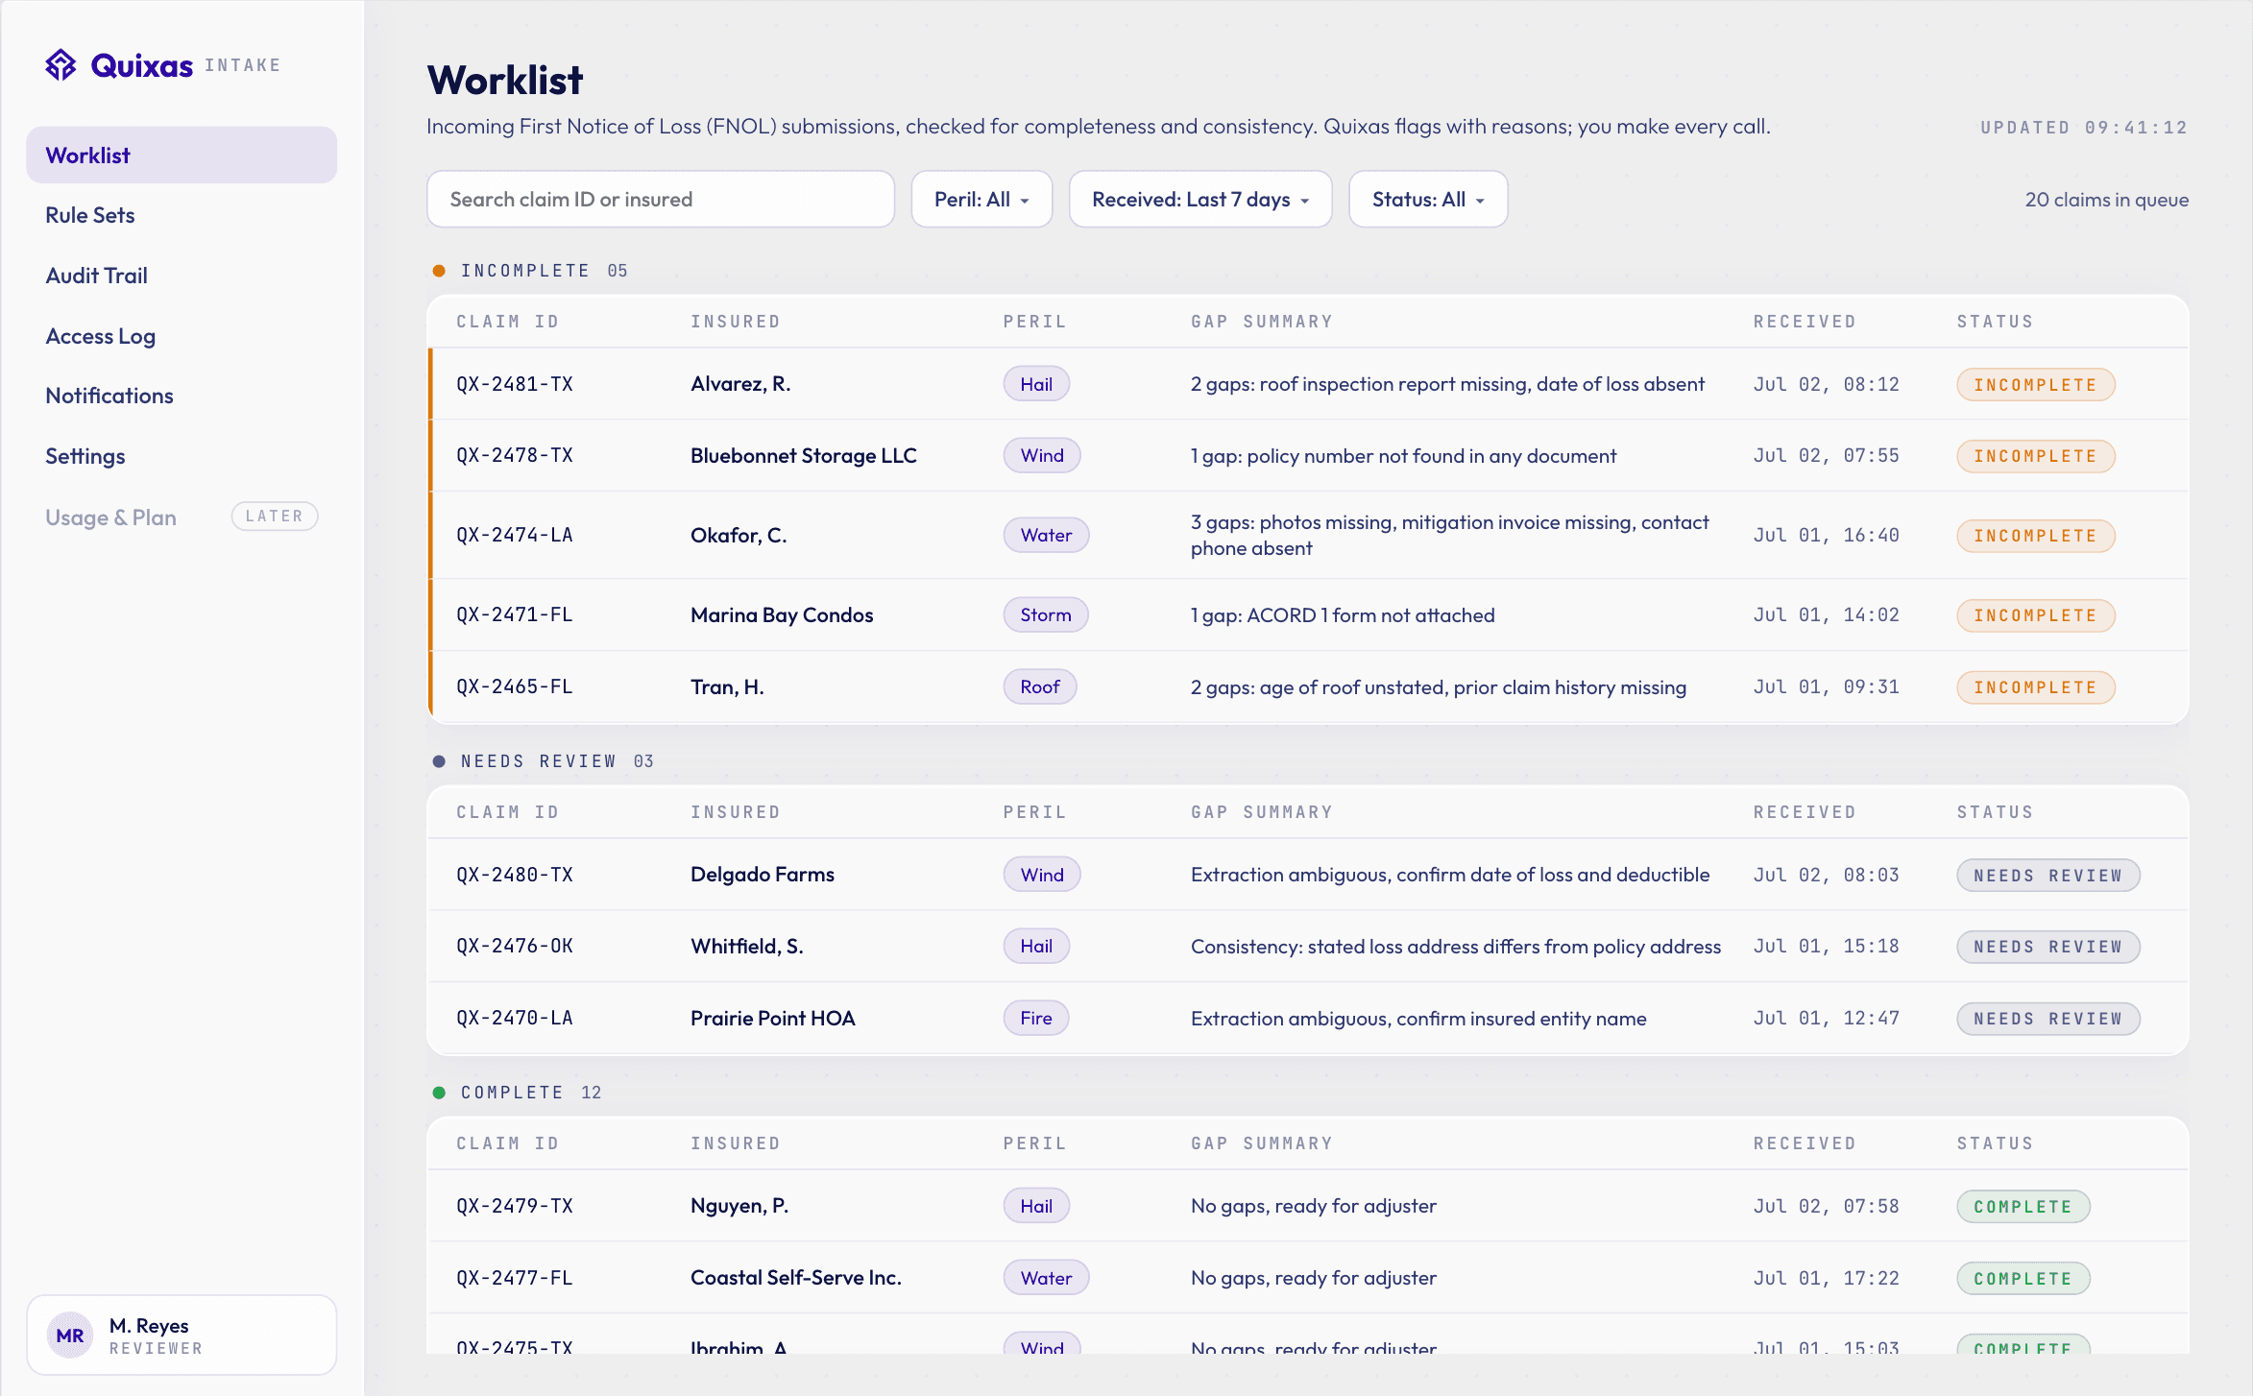2253x1396 pixels.
Task: Click Usage & Plan sidebar item
Action: pos(111,517)
